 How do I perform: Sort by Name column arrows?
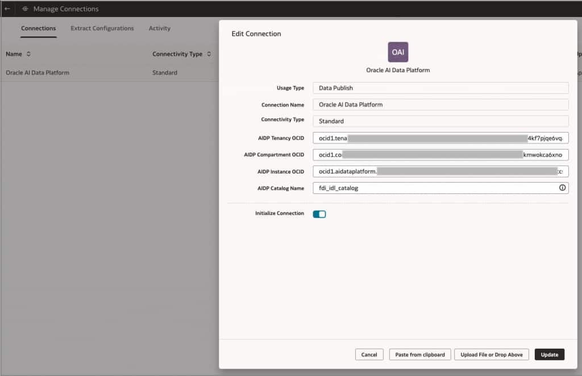[28, 54]
